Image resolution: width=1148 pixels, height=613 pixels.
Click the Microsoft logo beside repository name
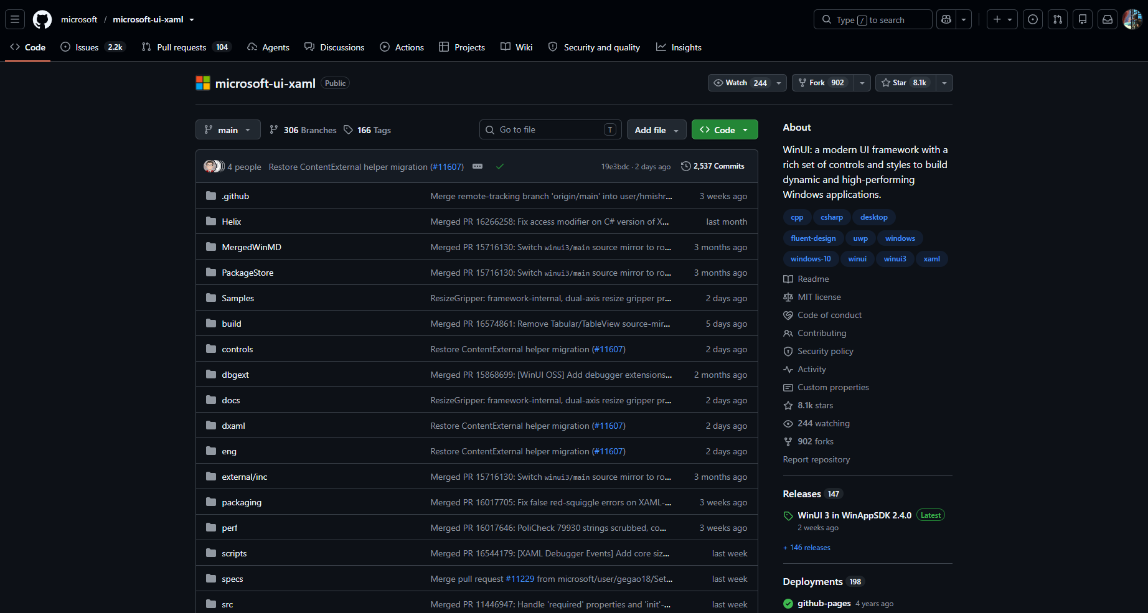[203, 83]
